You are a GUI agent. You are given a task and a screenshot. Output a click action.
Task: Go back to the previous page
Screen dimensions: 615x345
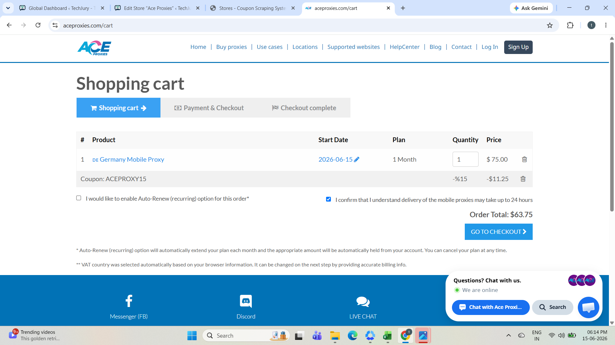pos(9,25)
